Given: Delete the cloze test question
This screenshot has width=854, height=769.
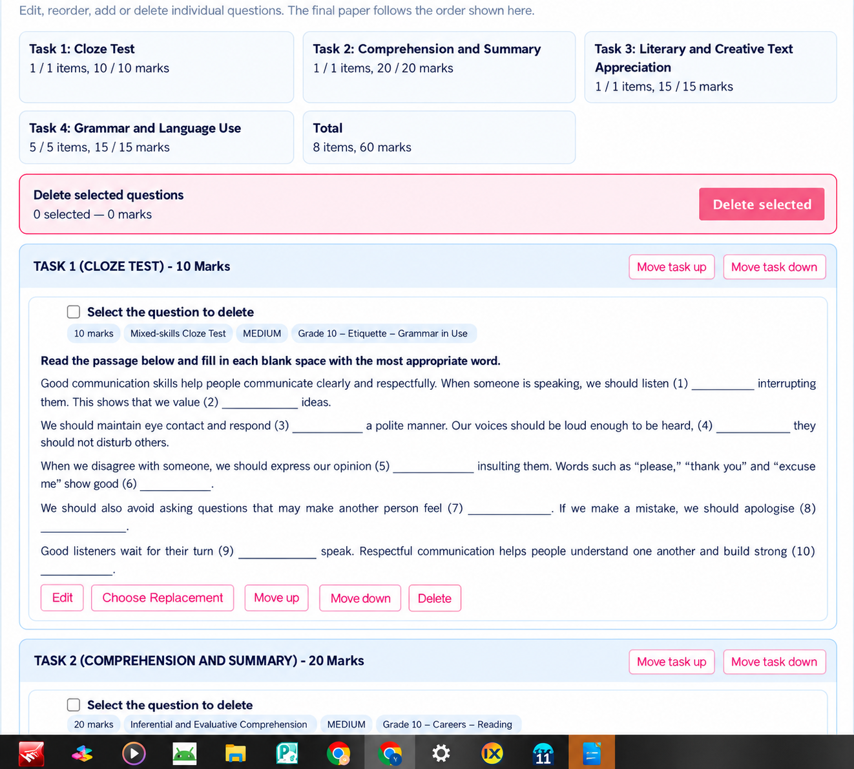Looking at the screenshot, I should (x=435, y=598).
